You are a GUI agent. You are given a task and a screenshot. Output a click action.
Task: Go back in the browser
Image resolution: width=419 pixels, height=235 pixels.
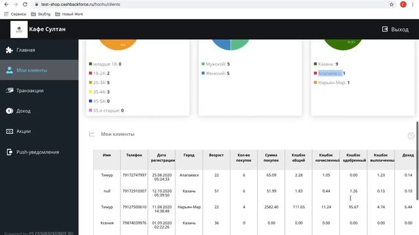(x=7, y=5)
